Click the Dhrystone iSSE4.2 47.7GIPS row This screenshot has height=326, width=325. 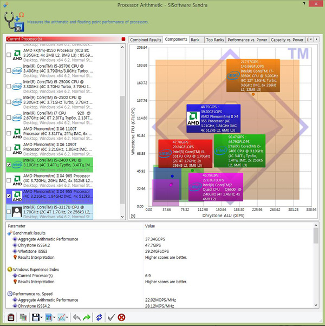[x=160, y=245]
